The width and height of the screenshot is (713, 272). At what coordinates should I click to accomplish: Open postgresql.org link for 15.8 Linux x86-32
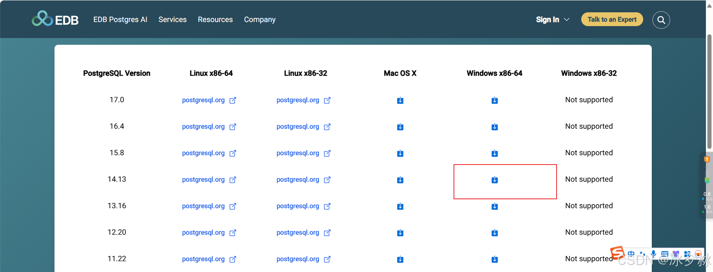303,153
